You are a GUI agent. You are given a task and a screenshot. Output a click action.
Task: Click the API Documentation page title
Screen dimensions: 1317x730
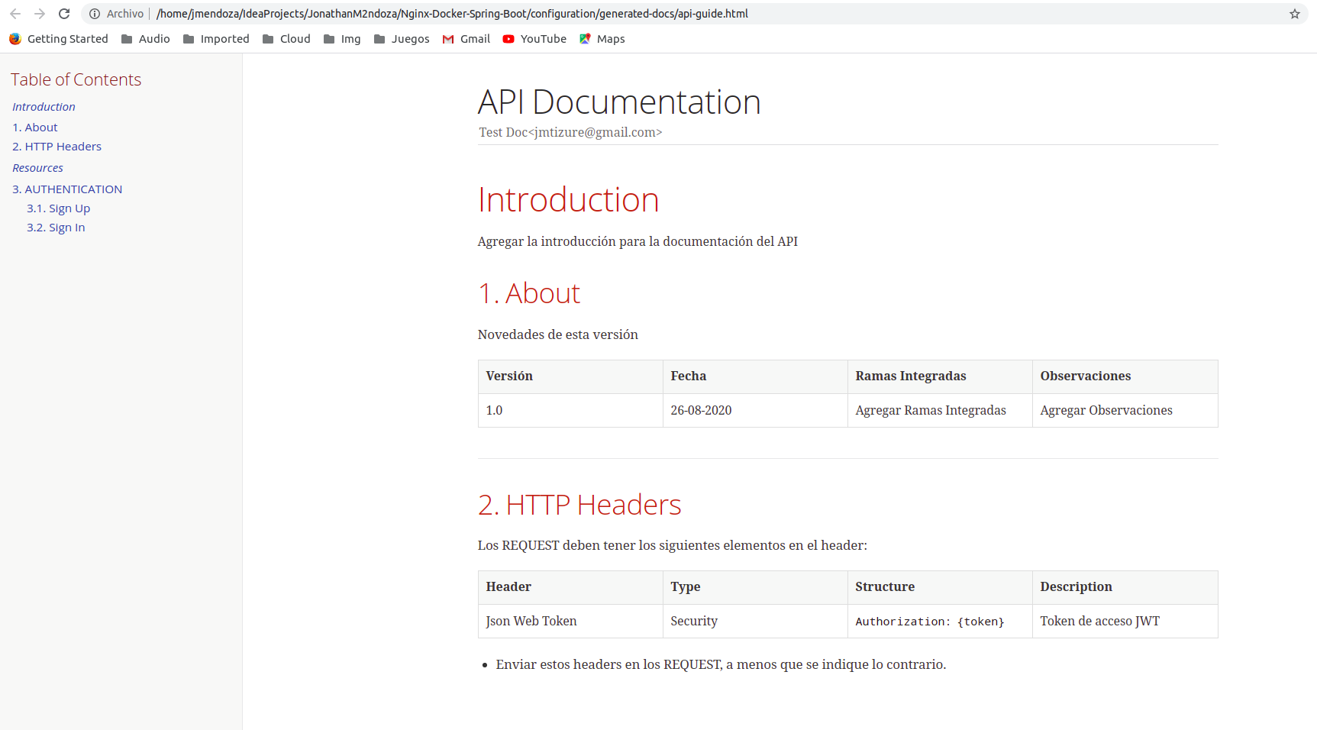(x=619, y=102)
